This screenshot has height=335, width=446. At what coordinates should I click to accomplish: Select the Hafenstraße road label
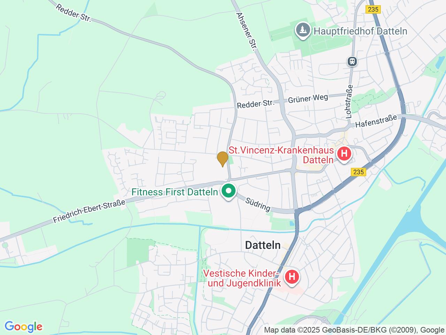(x=376, y=121)
